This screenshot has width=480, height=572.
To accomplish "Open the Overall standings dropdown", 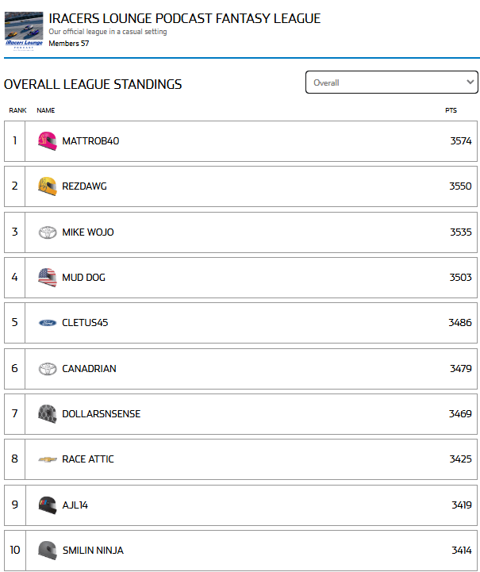I will tap(391, 83).
